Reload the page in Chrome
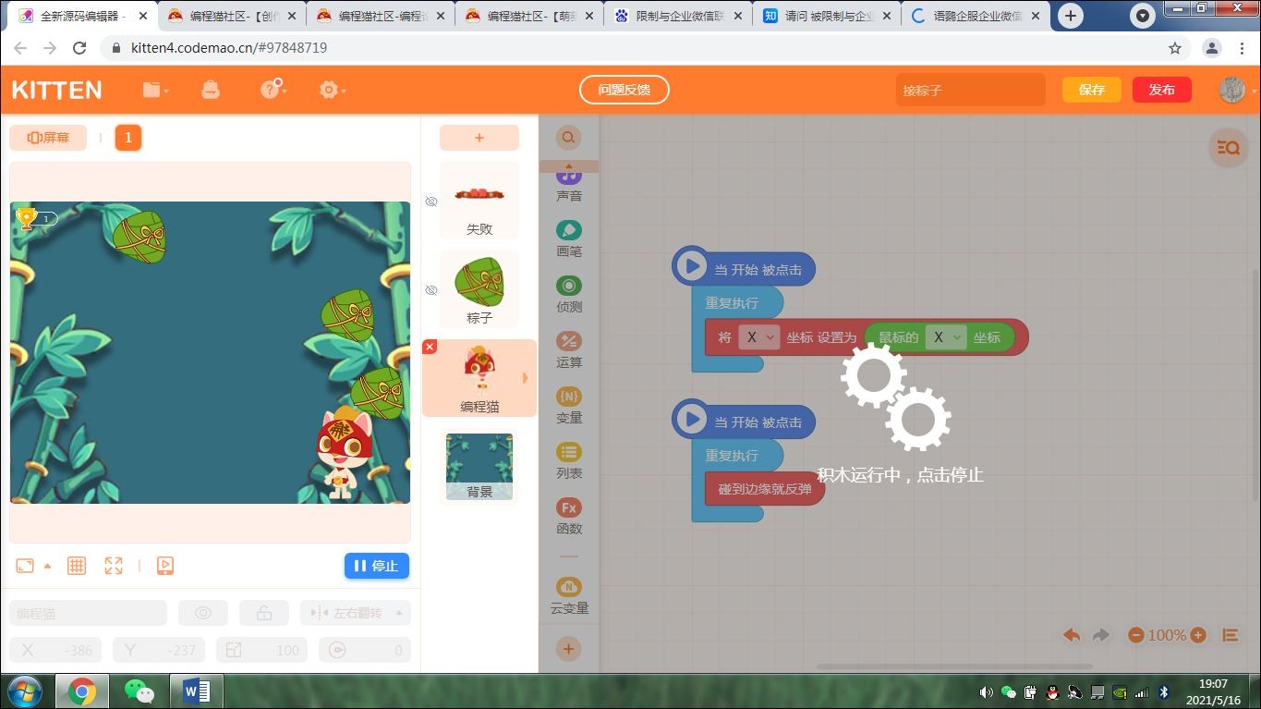 79,48
